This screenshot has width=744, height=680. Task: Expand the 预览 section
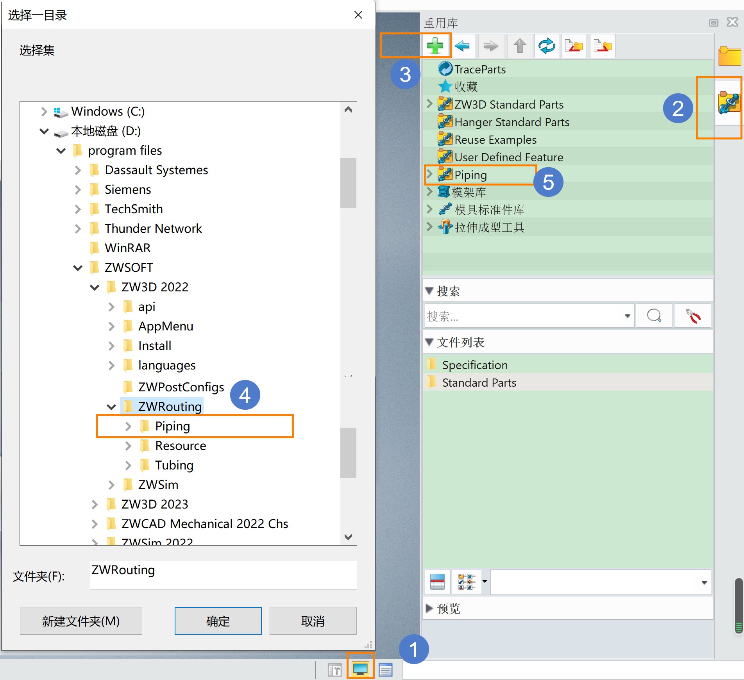tap(429, 608)
